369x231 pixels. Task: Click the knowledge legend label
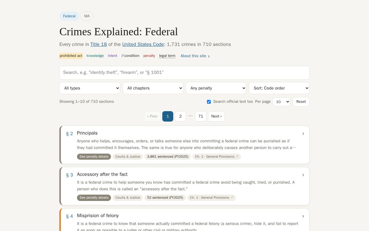point(95,56)
